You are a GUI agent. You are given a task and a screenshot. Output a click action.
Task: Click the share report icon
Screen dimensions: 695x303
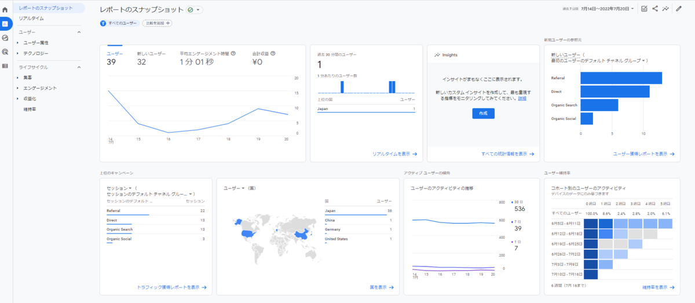pos(655,9)
